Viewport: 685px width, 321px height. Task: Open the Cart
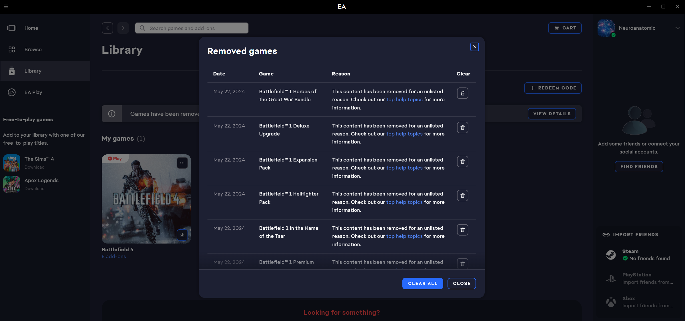pyautogui.click(x=565, y=28)
